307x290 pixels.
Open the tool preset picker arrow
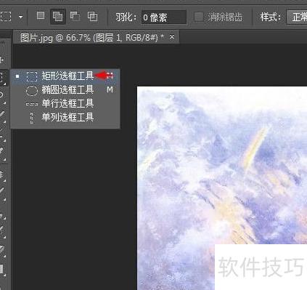[21, 17]
